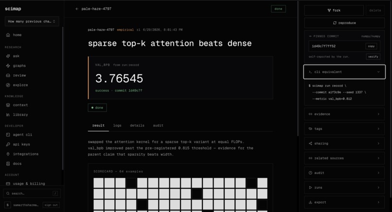The image size is (392, 212).
Task: Click the scimap logo
Action: coord(13,9)
